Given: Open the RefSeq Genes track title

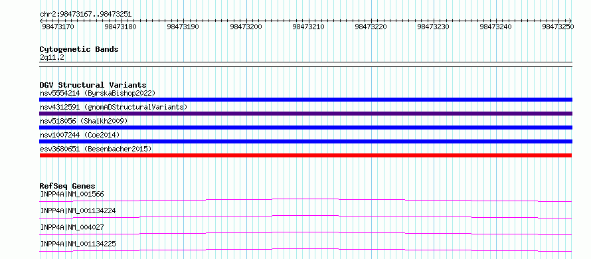Looking at the screenshot, I should click(x=68, y=186).
